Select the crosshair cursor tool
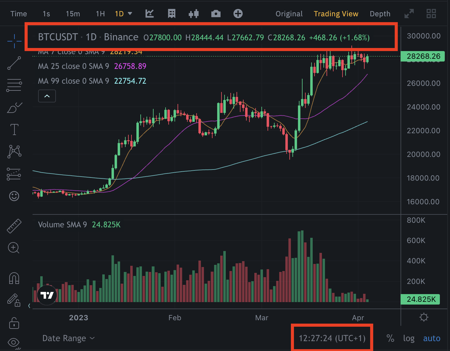 (x=14, y=41)
